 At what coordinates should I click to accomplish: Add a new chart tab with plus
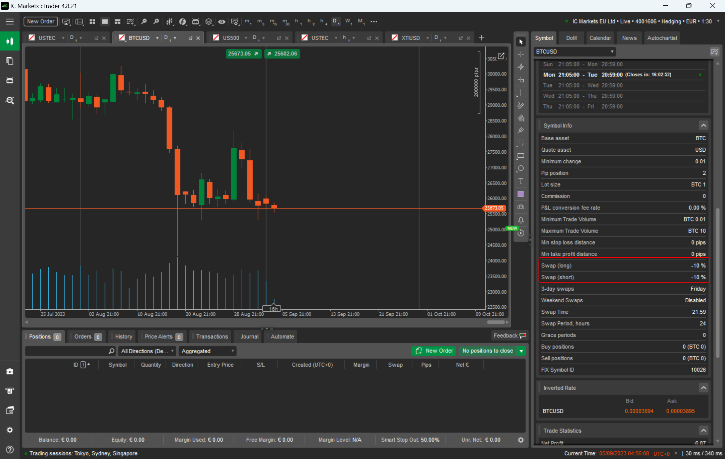[x=481, y=38]
